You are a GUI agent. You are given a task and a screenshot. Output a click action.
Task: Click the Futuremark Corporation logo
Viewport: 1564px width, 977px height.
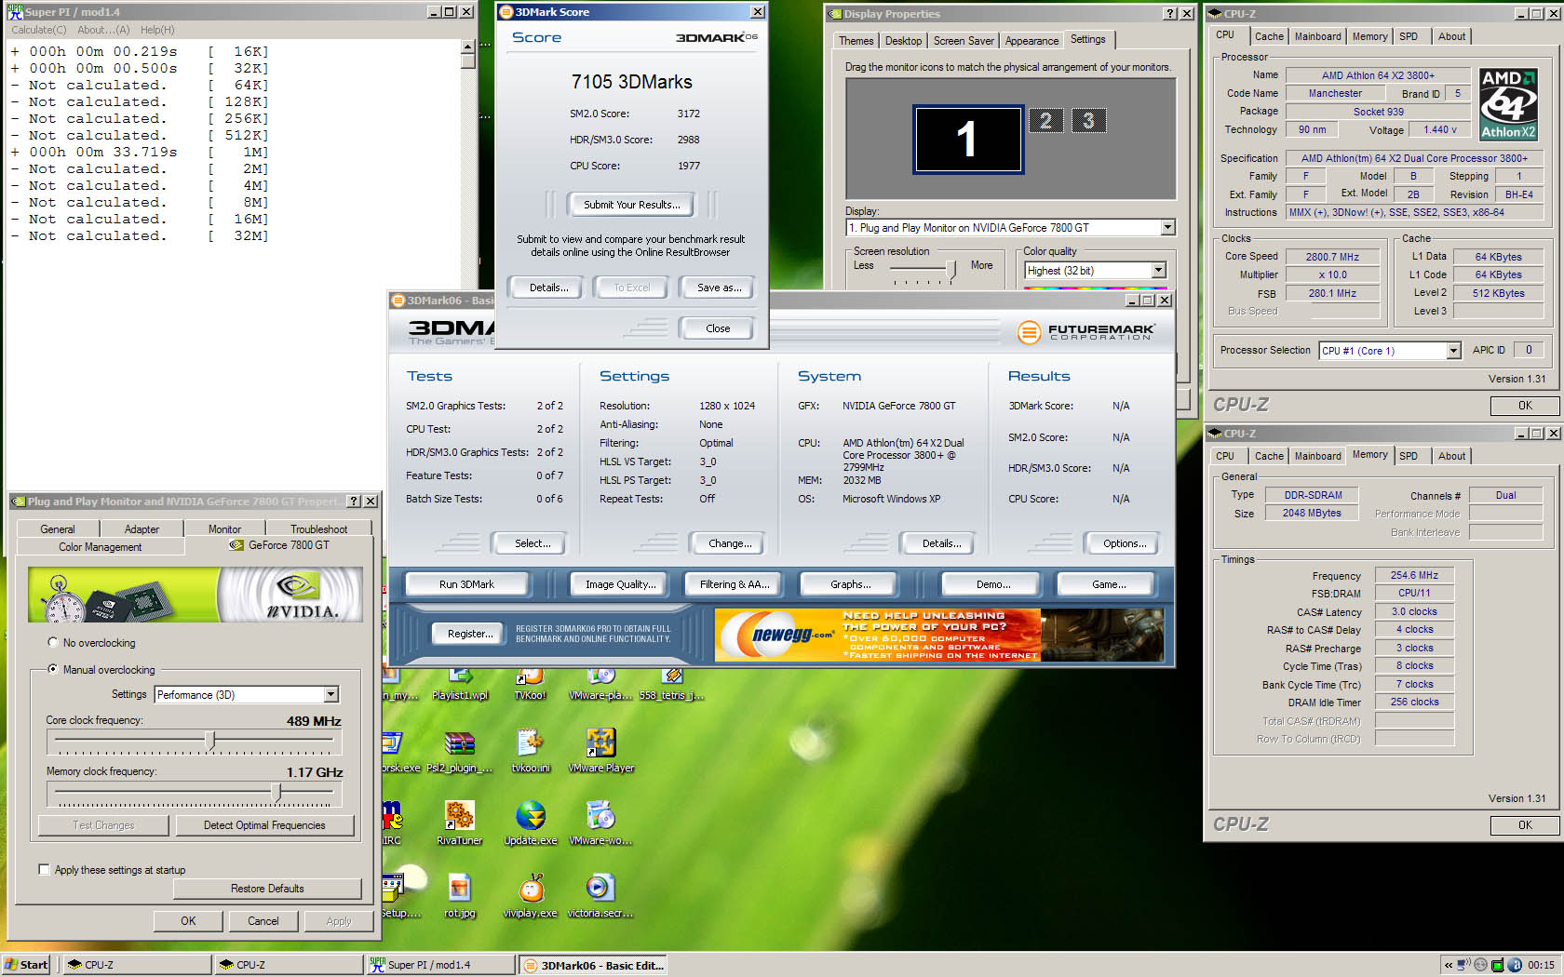point(1085,331)
